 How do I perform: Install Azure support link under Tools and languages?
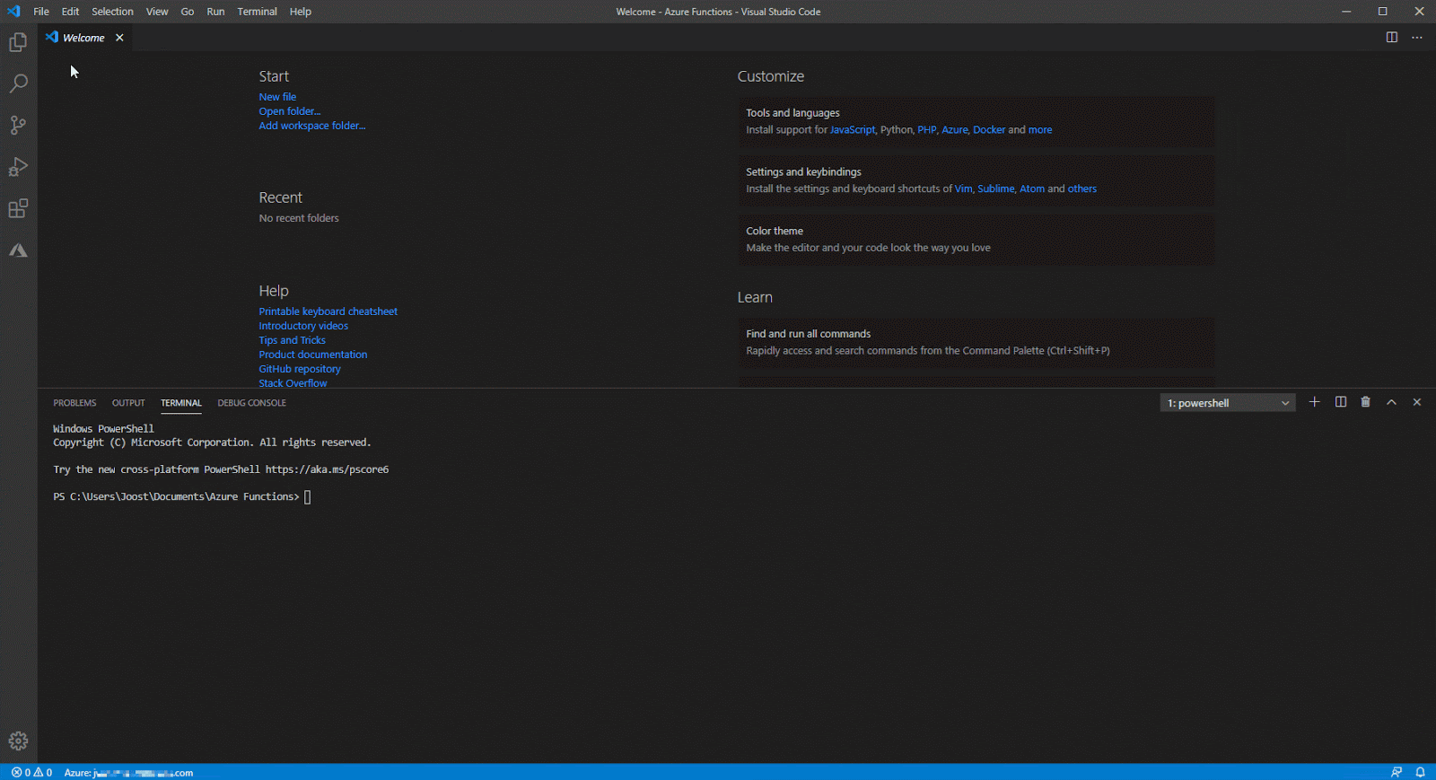click(955, 130)
